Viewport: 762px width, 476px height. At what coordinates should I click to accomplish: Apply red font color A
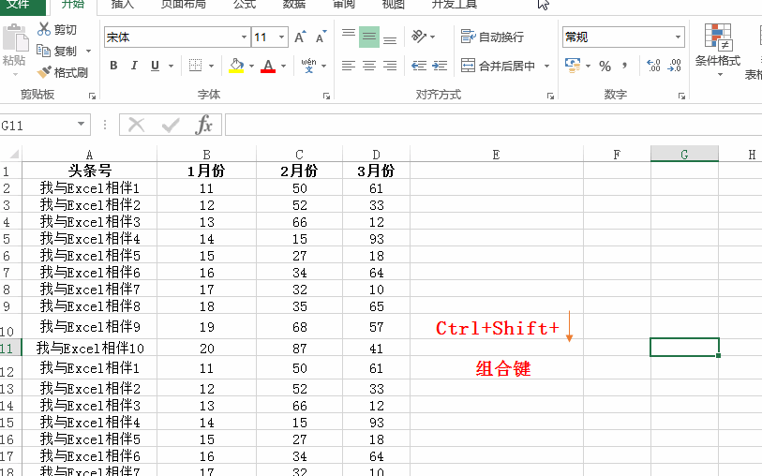268,66
